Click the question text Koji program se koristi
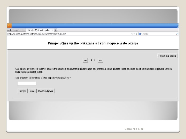The image size is (186, 139). coord(43,78)
